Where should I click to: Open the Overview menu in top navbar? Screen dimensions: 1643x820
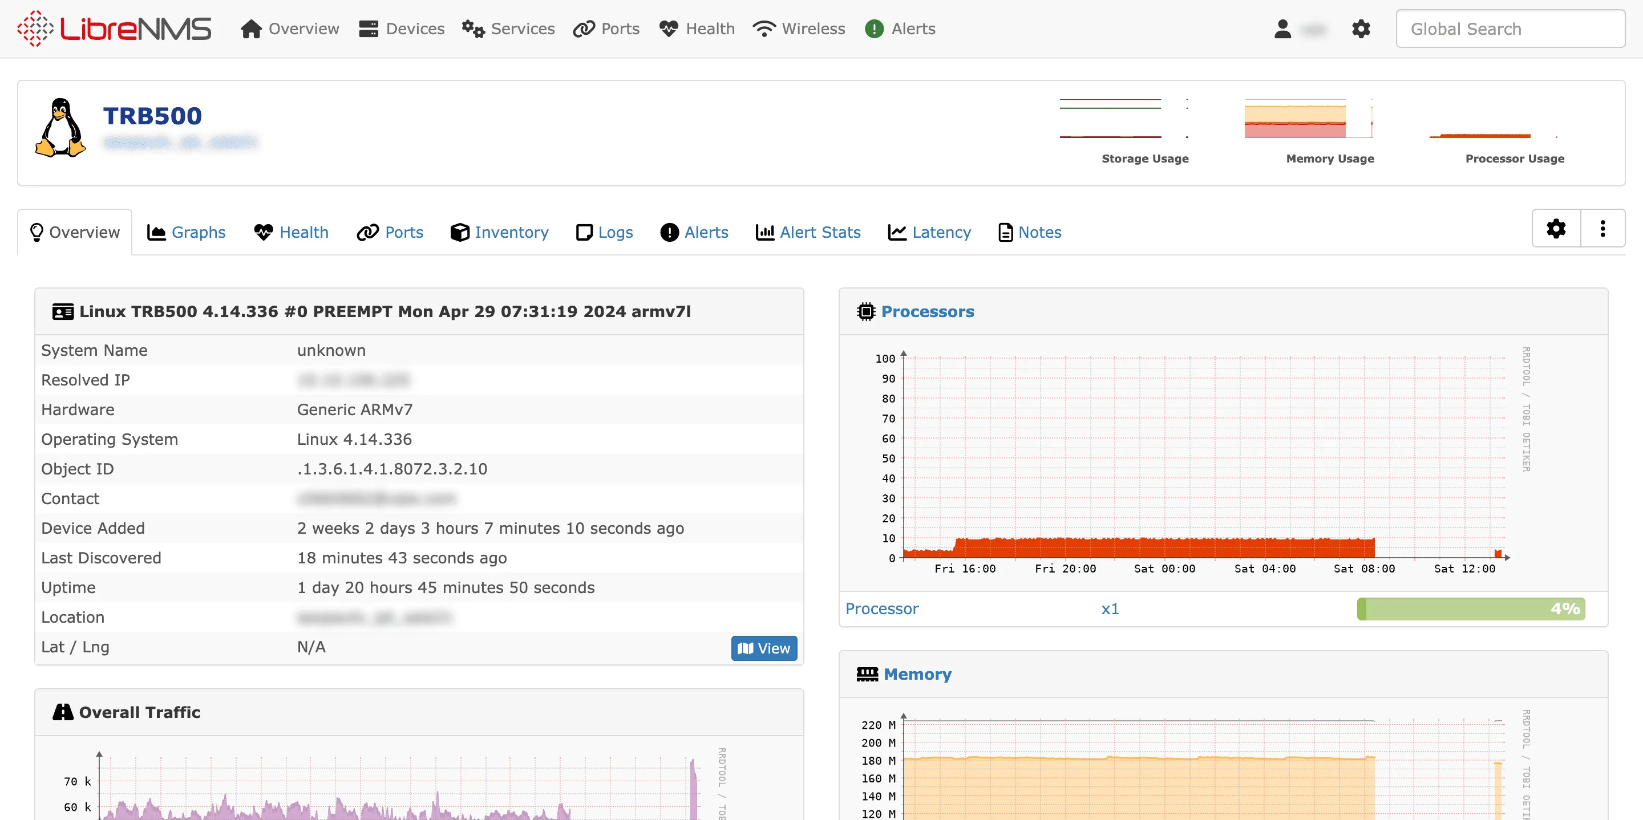pyautogui.click(x=290, y=29)
